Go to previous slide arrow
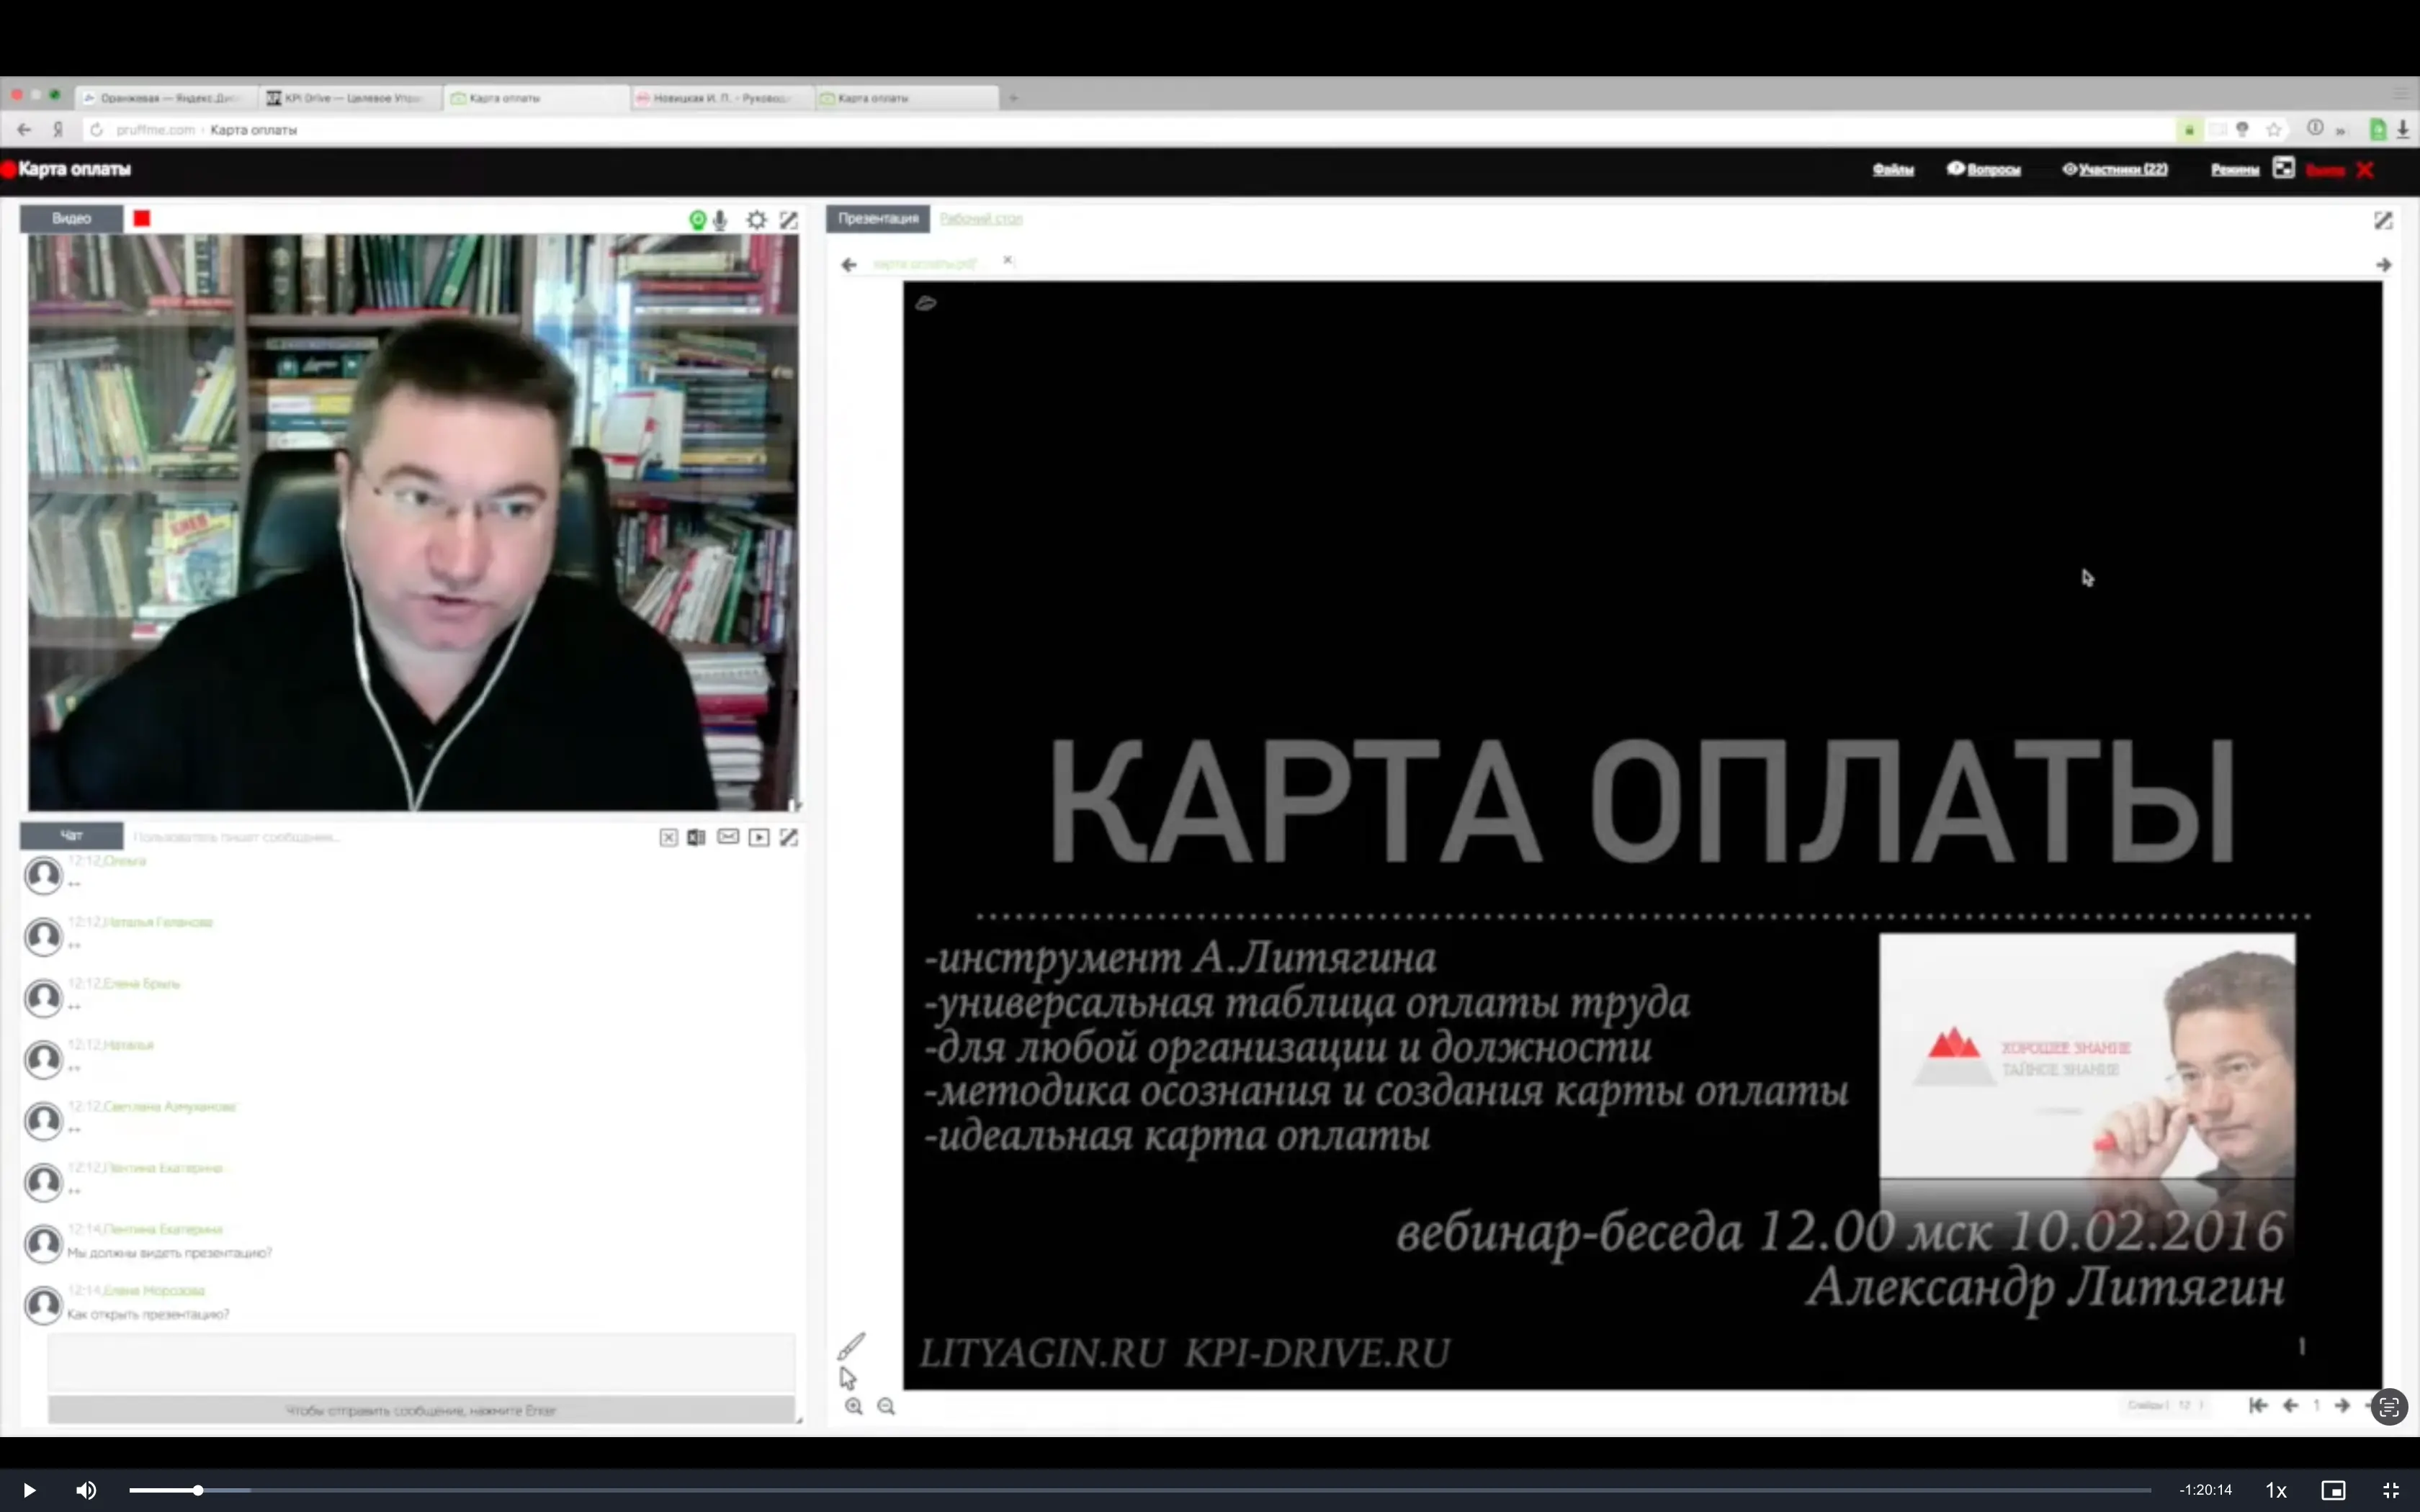The image size is (2420, 1512). (x=2290, y=1405)
